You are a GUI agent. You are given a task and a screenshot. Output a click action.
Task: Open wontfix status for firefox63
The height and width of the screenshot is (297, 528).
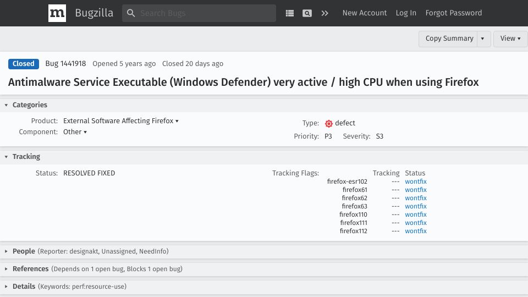pos(416,206)
